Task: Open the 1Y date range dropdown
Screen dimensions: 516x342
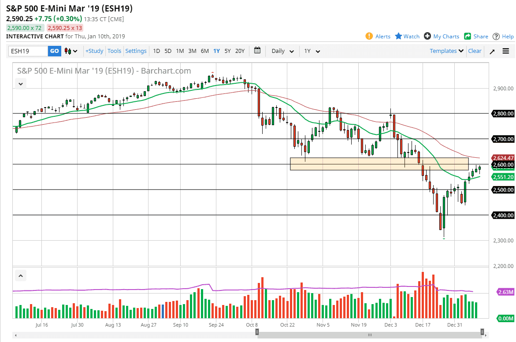Action: [x=311, y=51]
